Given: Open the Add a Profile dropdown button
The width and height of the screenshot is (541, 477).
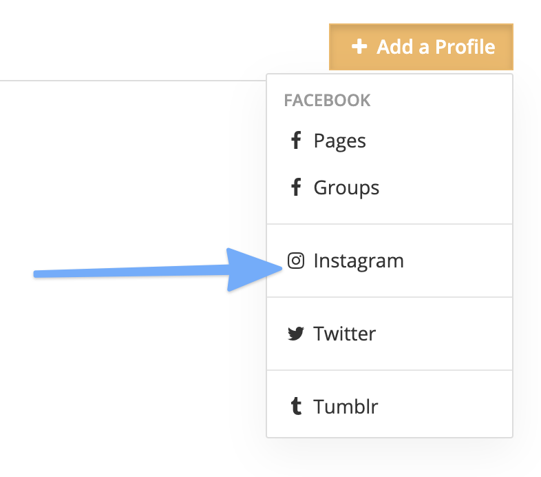Looking at the screenshot, I should (x=421, y=47).
